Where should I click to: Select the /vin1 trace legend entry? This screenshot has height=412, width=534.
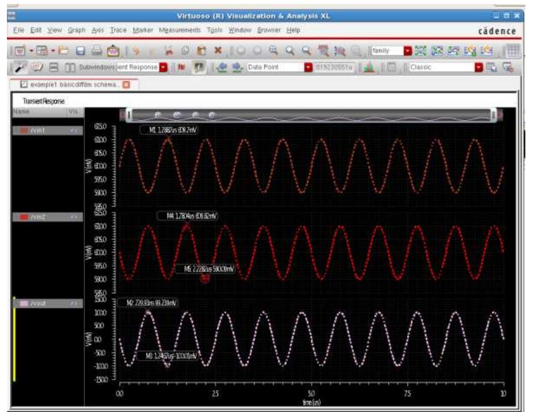pyautogui.click(x=48, y=130)
